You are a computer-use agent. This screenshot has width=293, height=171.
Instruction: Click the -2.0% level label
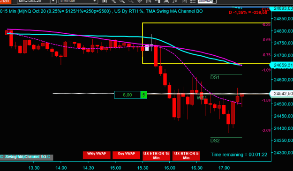266,130
